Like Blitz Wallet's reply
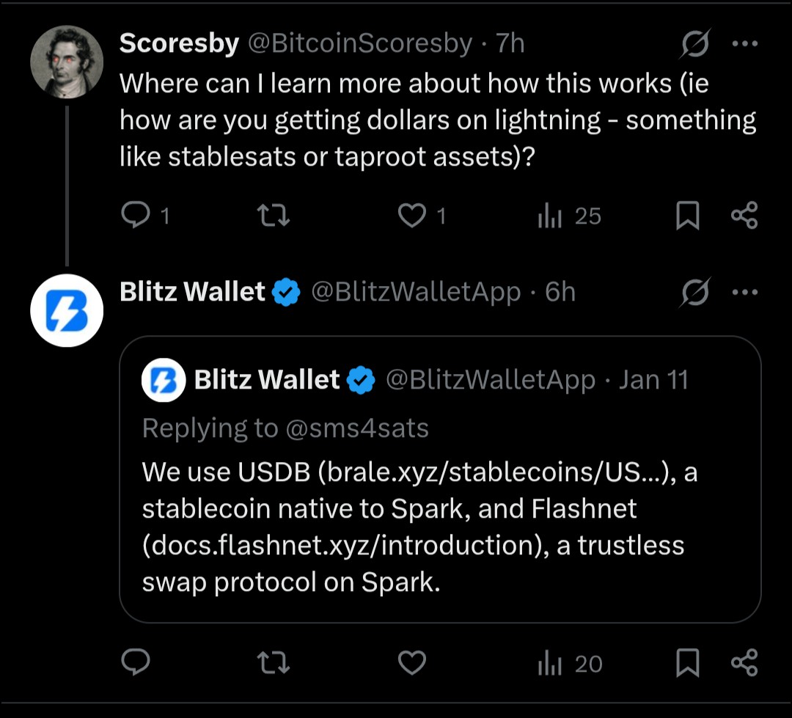The image size is (792, 718). coord(411,664)
